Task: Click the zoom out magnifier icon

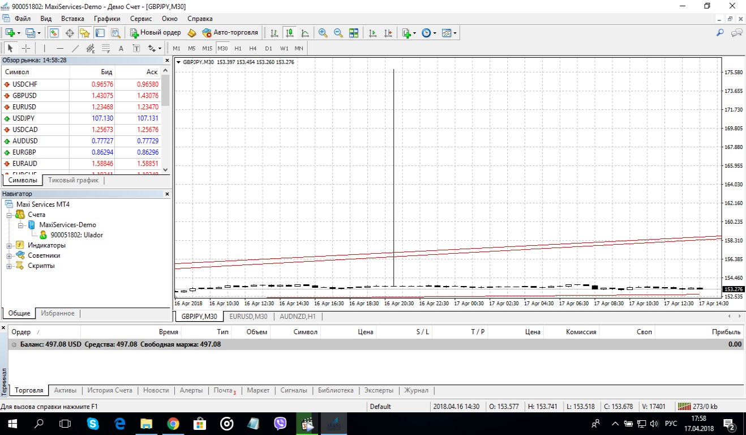Action: pos(338,33)
